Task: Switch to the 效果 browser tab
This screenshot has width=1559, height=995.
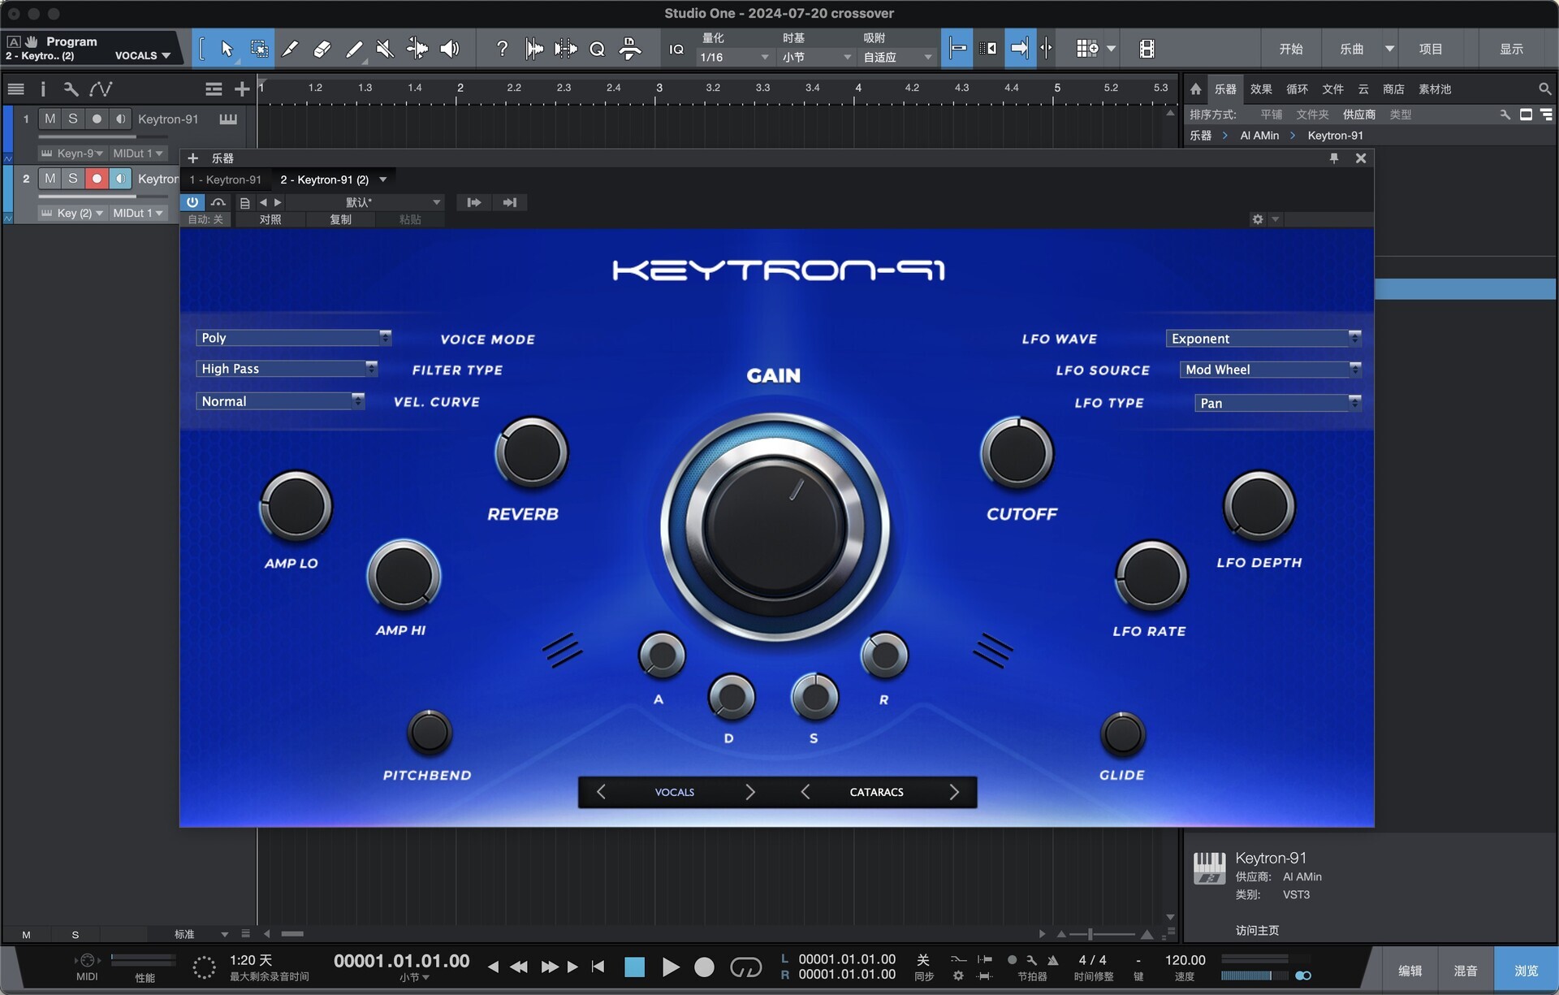Action: (x=1260, y=89)
